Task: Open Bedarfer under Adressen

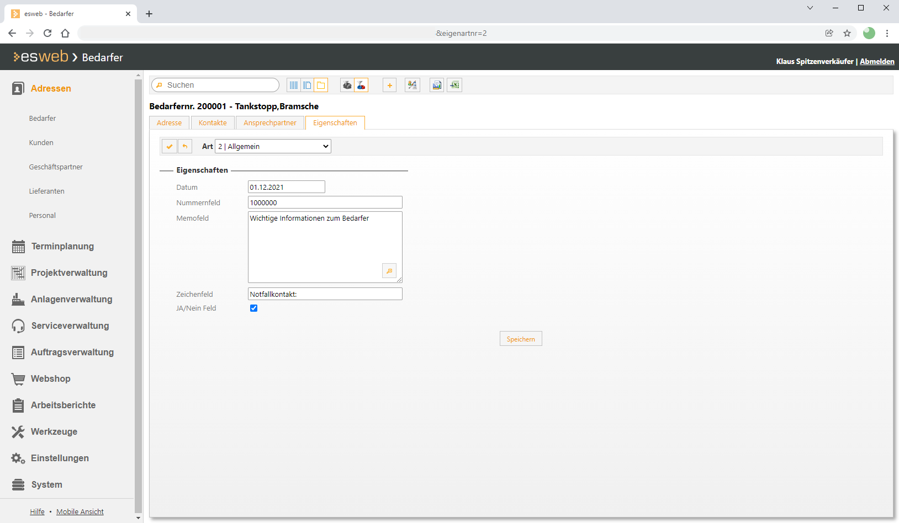Action: coord(43,119)
